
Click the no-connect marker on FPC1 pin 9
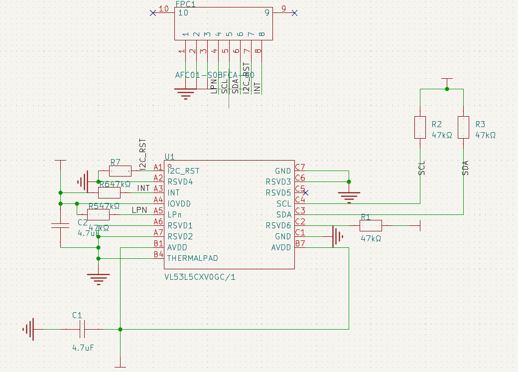[294, 13]
